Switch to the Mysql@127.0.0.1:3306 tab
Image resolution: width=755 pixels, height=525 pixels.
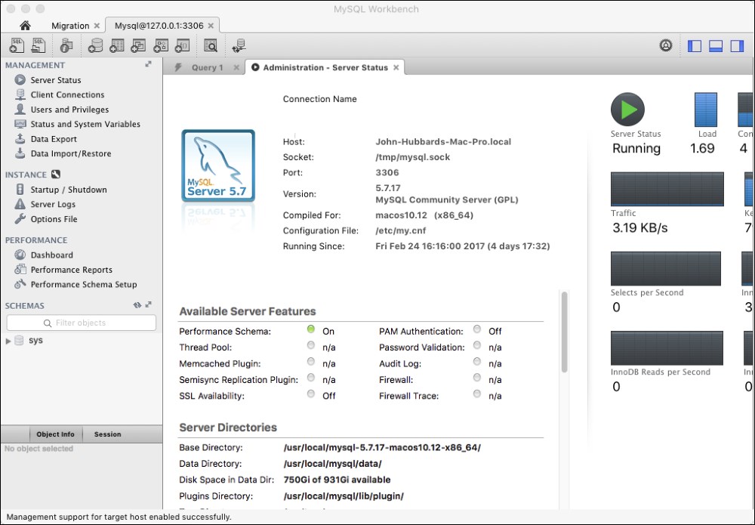[159, 26]
